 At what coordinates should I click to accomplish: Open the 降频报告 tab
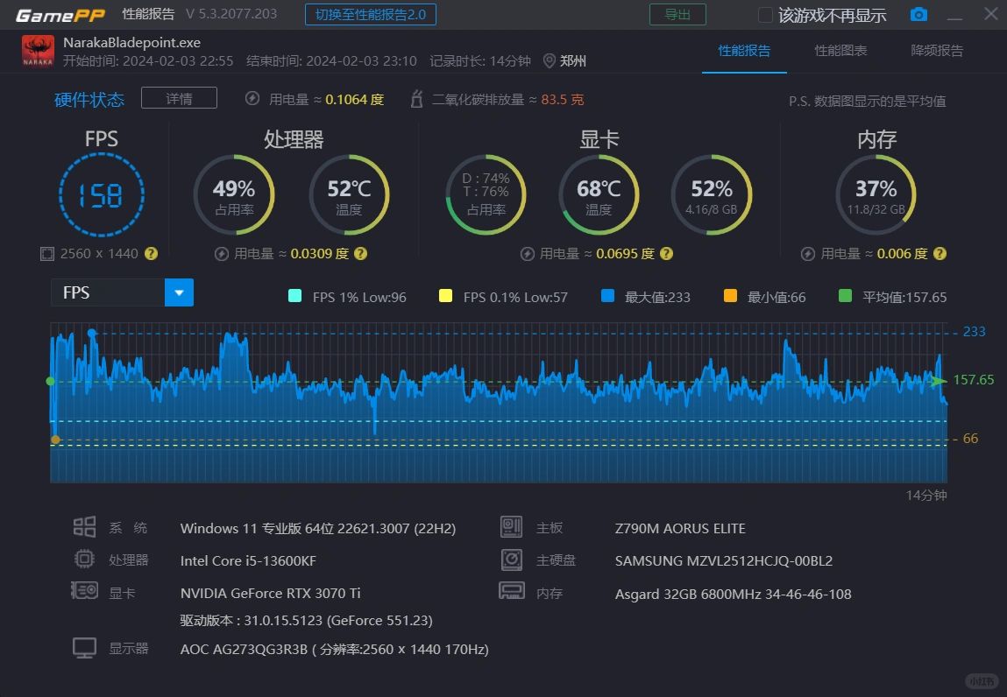[937, 51]
